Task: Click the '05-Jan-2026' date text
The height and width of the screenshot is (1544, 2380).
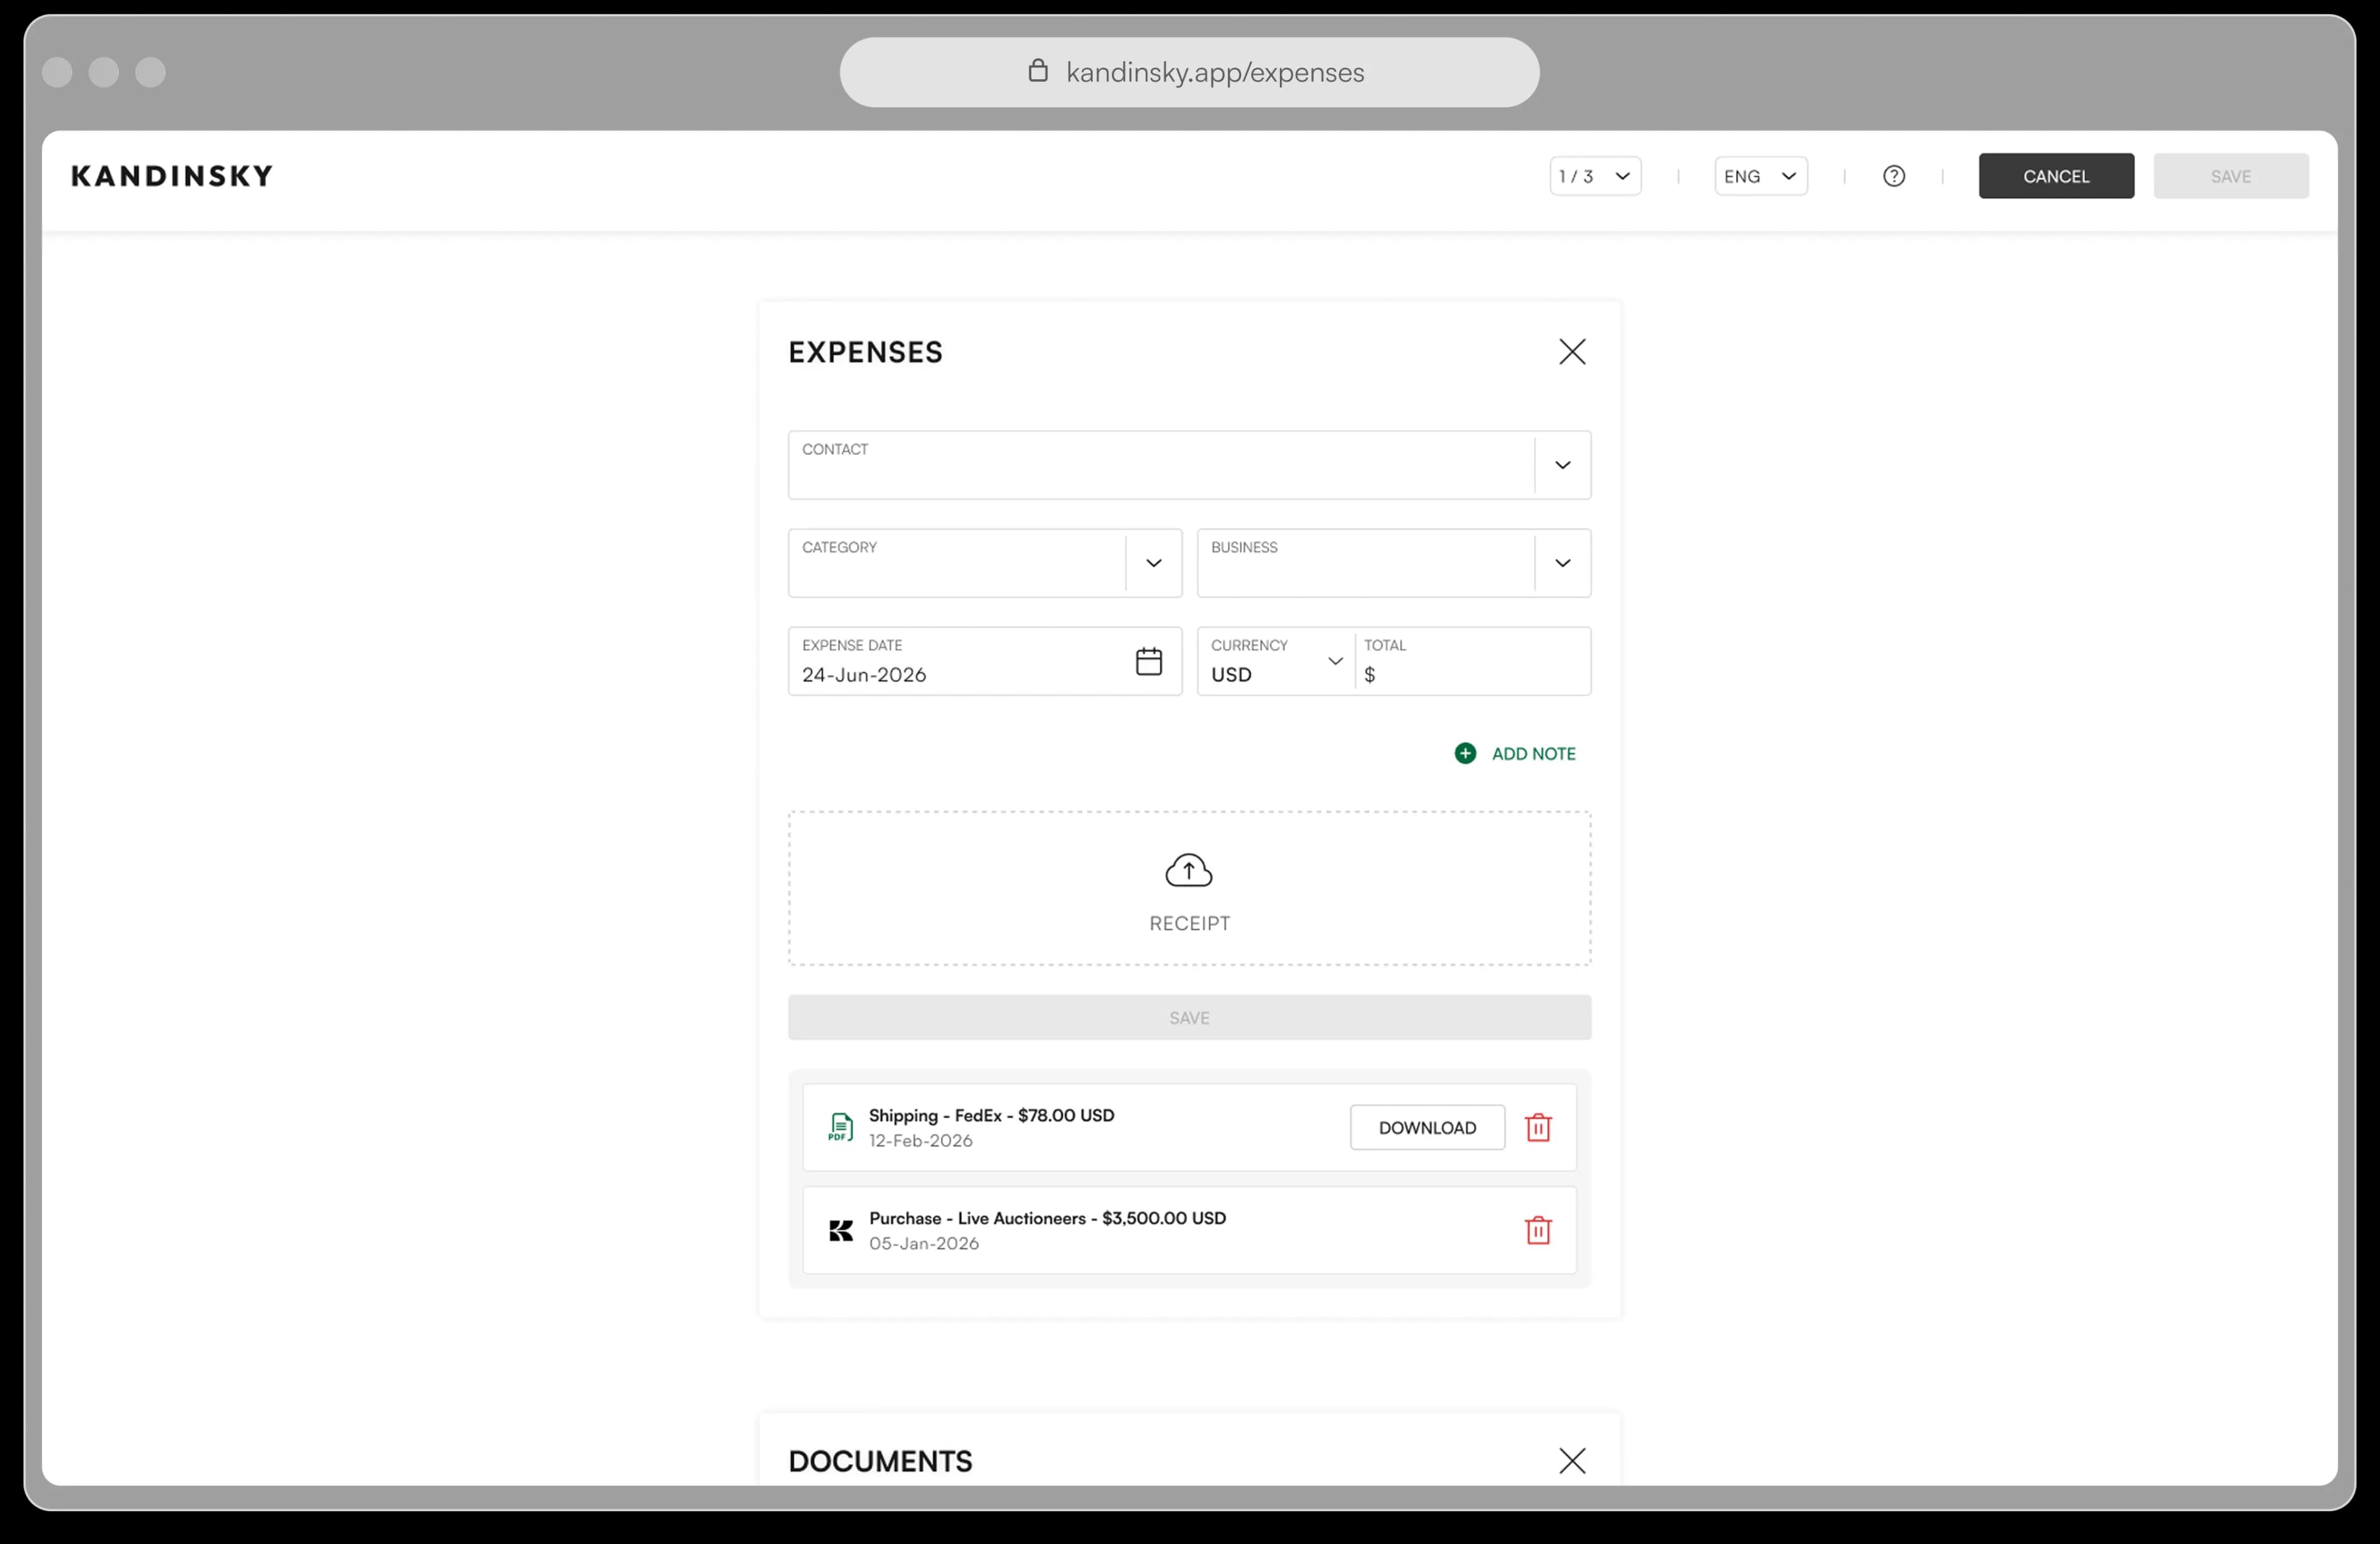Action: (924, 1244)
